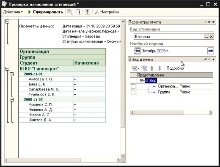
Task: Collapse the Отбор tree node
Action: pyautogui.click(x=141, y=81)
